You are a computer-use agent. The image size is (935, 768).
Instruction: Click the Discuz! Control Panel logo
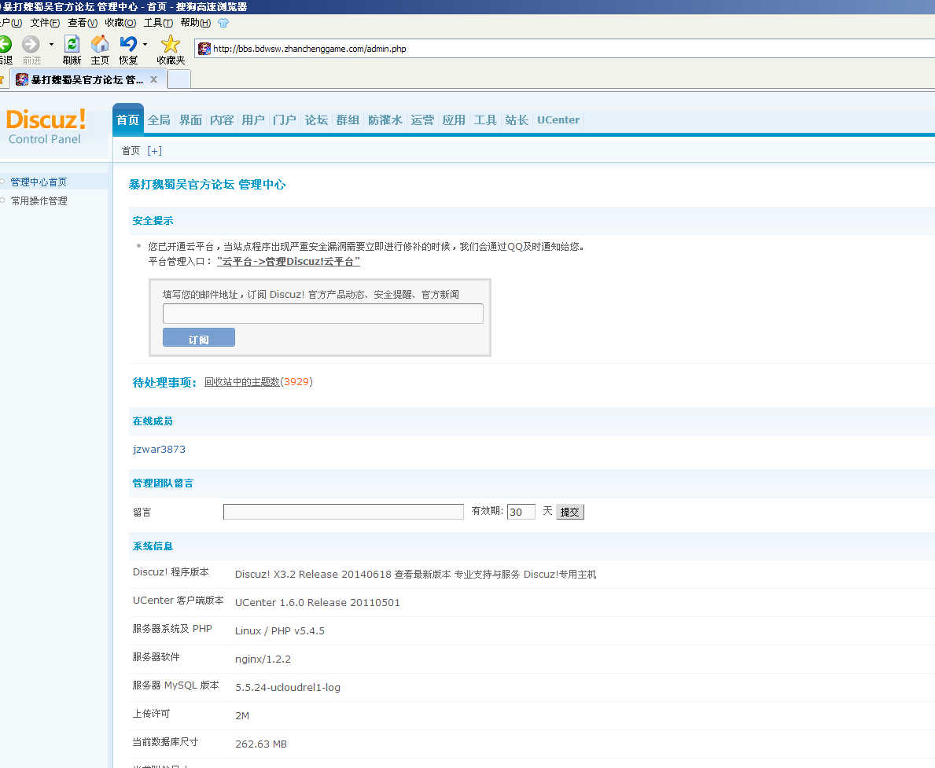pos(46,127)
